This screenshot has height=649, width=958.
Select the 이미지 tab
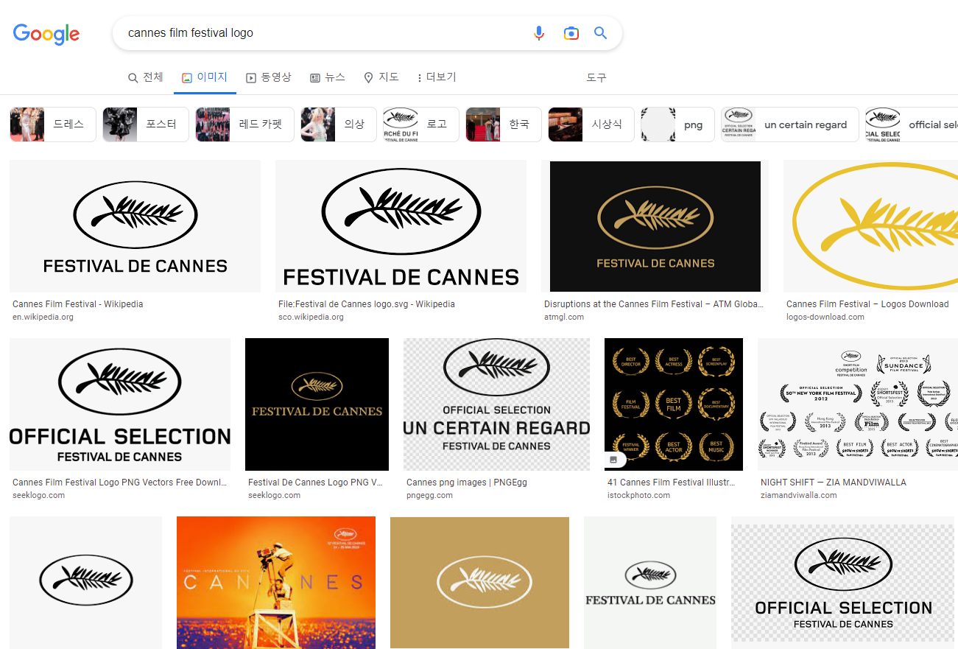click(205, 77)
